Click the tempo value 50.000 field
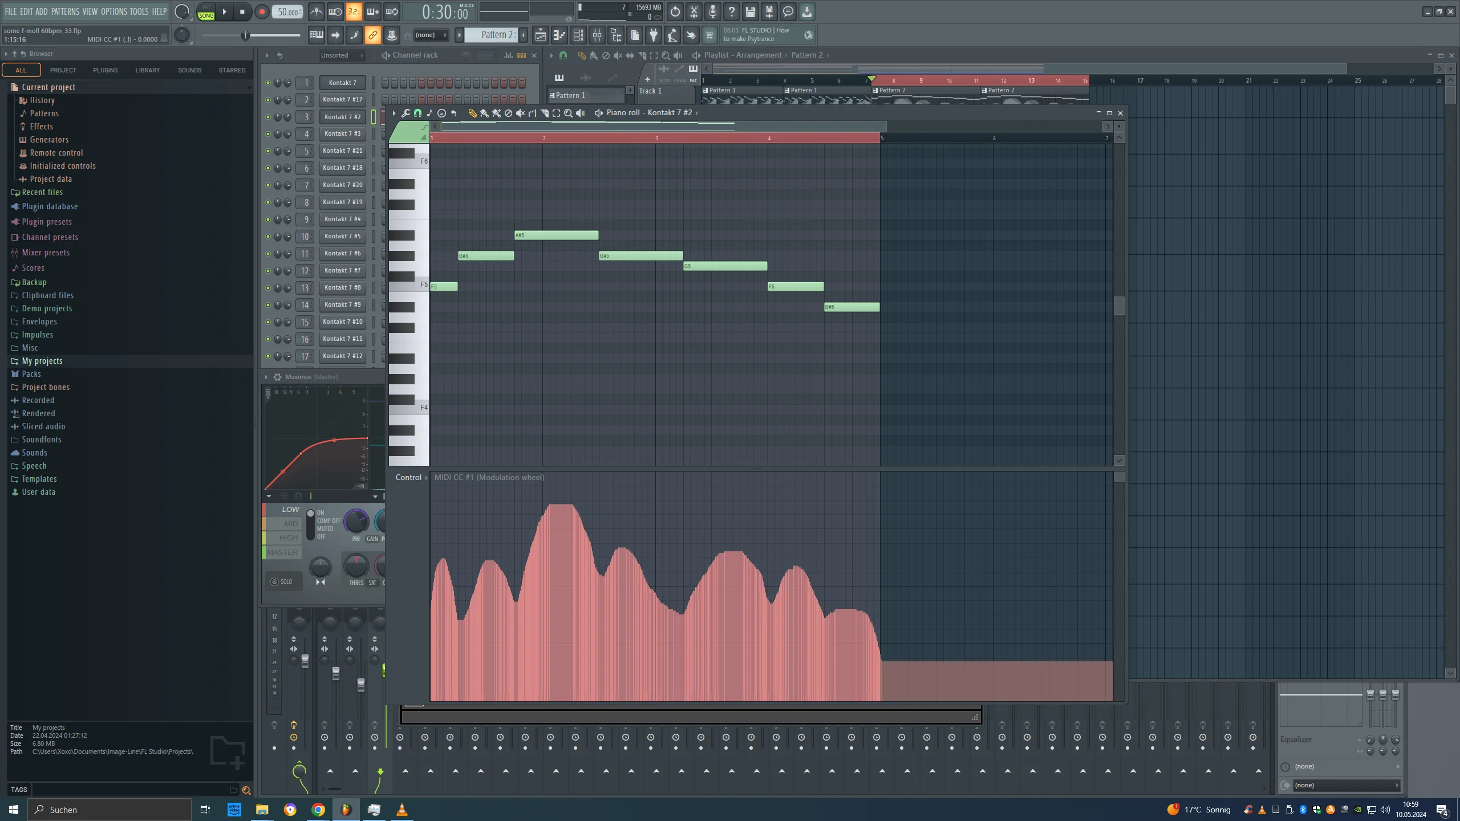Image resolution: width=1460 pixels, height=821 pixels. click(x=288, y=11)
